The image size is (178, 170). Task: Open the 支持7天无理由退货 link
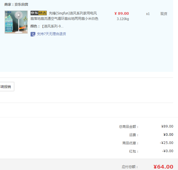point(52,34)
